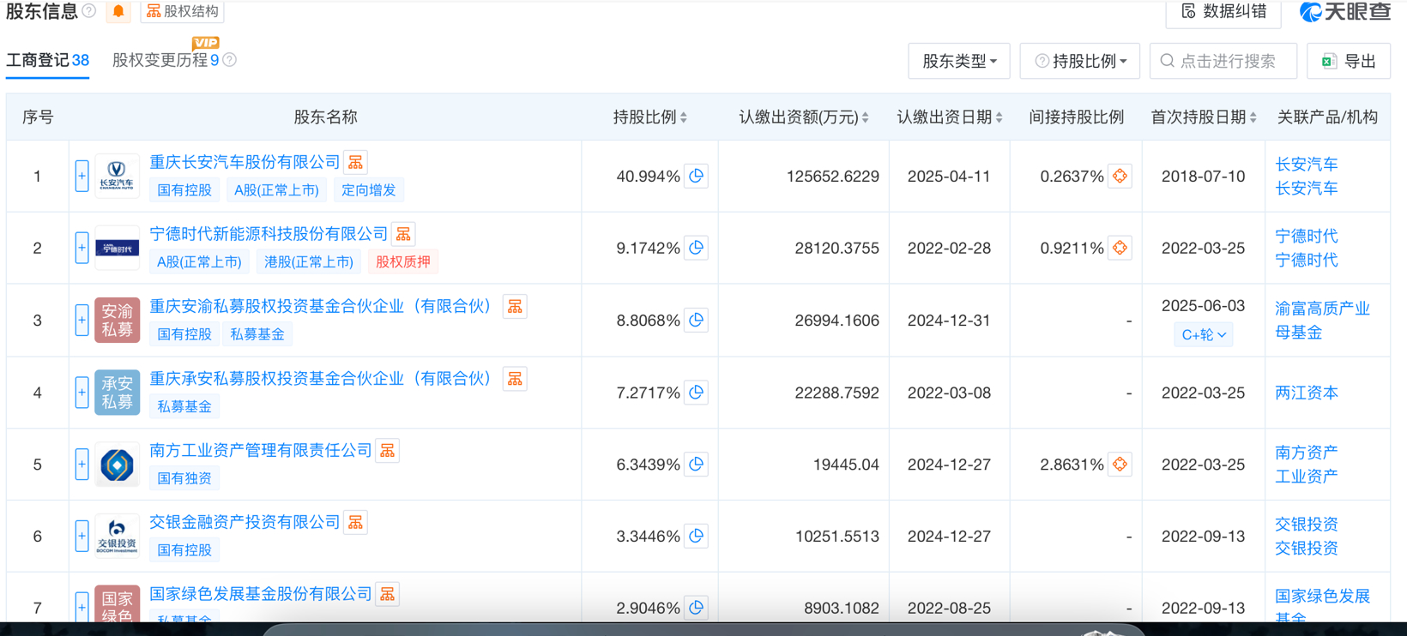Click equity structure icon beside 南方工业资产管理
Screen dimensions: 1407x636
[x=388, y=450]
